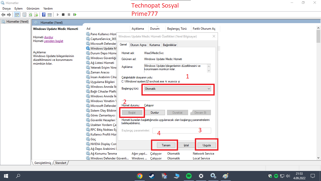Click the Stop Service square icon
Screen dimensions: 321x181
click(x=63, y=15)
